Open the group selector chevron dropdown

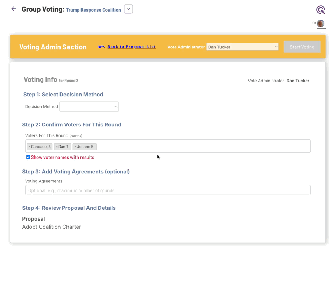[x=128, y=9]
